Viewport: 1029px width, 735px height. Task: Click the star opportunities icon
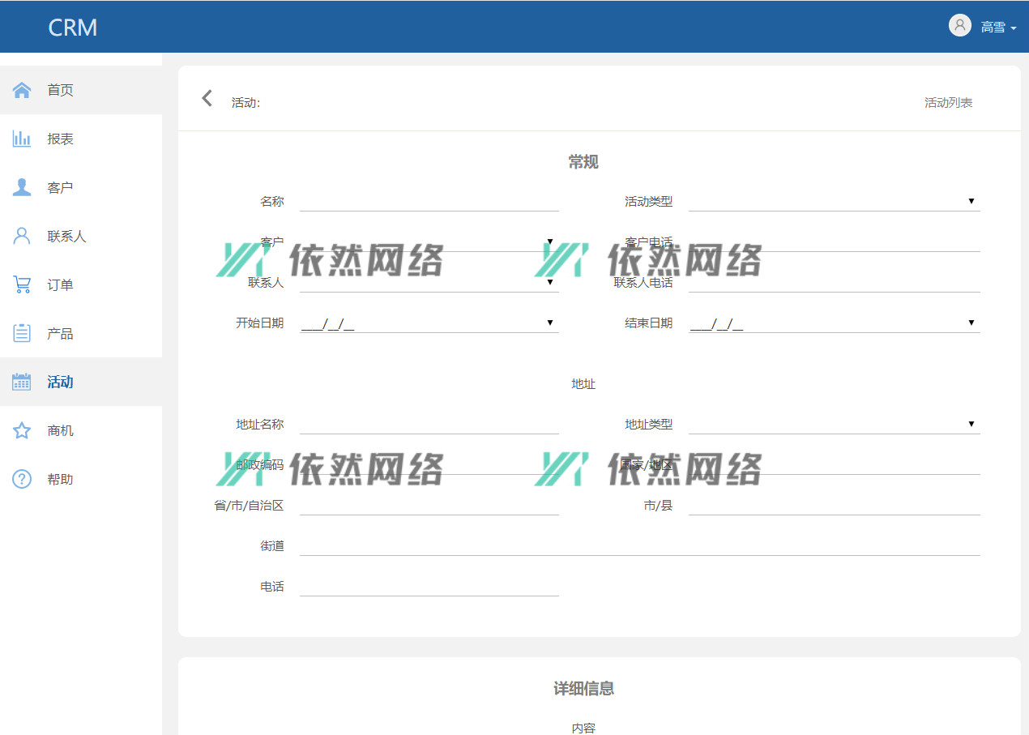coord(22,430)
